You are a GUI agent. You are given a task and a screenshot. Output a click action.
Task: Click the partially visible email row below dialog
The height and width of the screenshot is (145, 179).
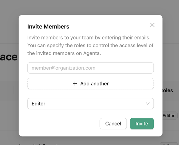39,144
